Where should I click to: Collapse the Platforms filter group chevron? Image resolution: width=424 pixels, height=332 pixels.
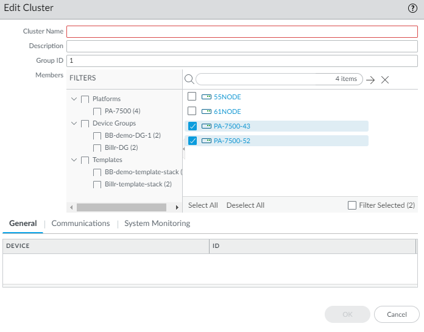tap(74, 99)
